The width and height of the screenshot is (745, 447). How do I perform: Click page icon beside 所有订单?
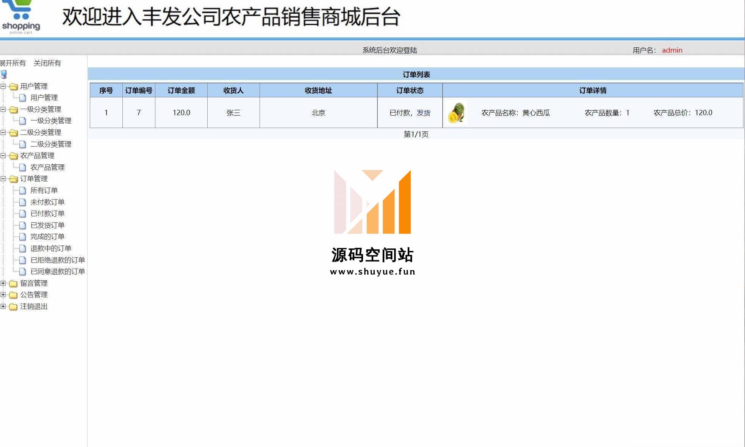pyautogui.click(x=23, y=191)
